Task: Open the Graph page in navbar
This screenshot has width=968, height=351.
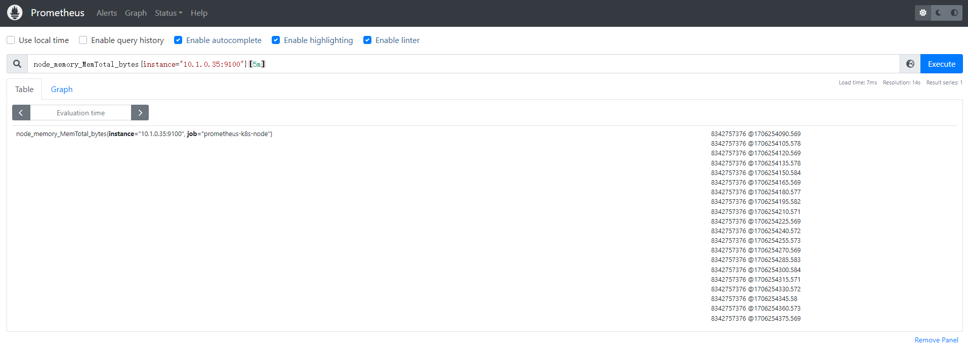Action: click(136, 13)
